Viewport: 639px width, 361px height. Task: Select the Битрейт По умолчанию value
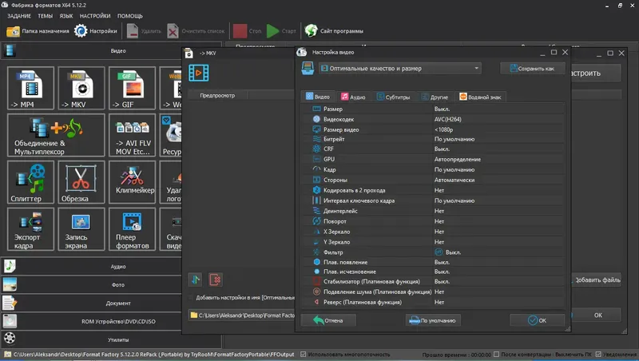tap(454, 139)
